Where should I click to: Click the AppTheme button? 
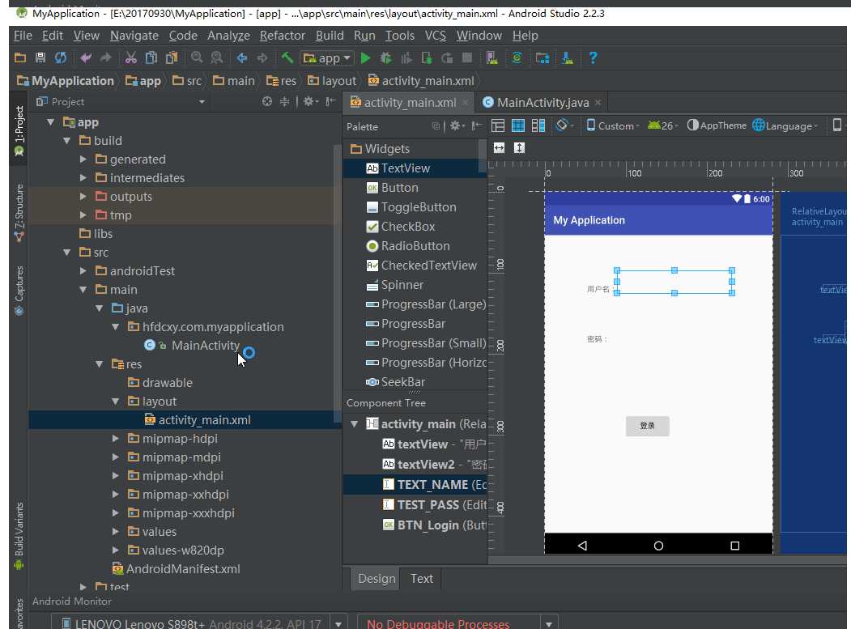tap(717, 126)
